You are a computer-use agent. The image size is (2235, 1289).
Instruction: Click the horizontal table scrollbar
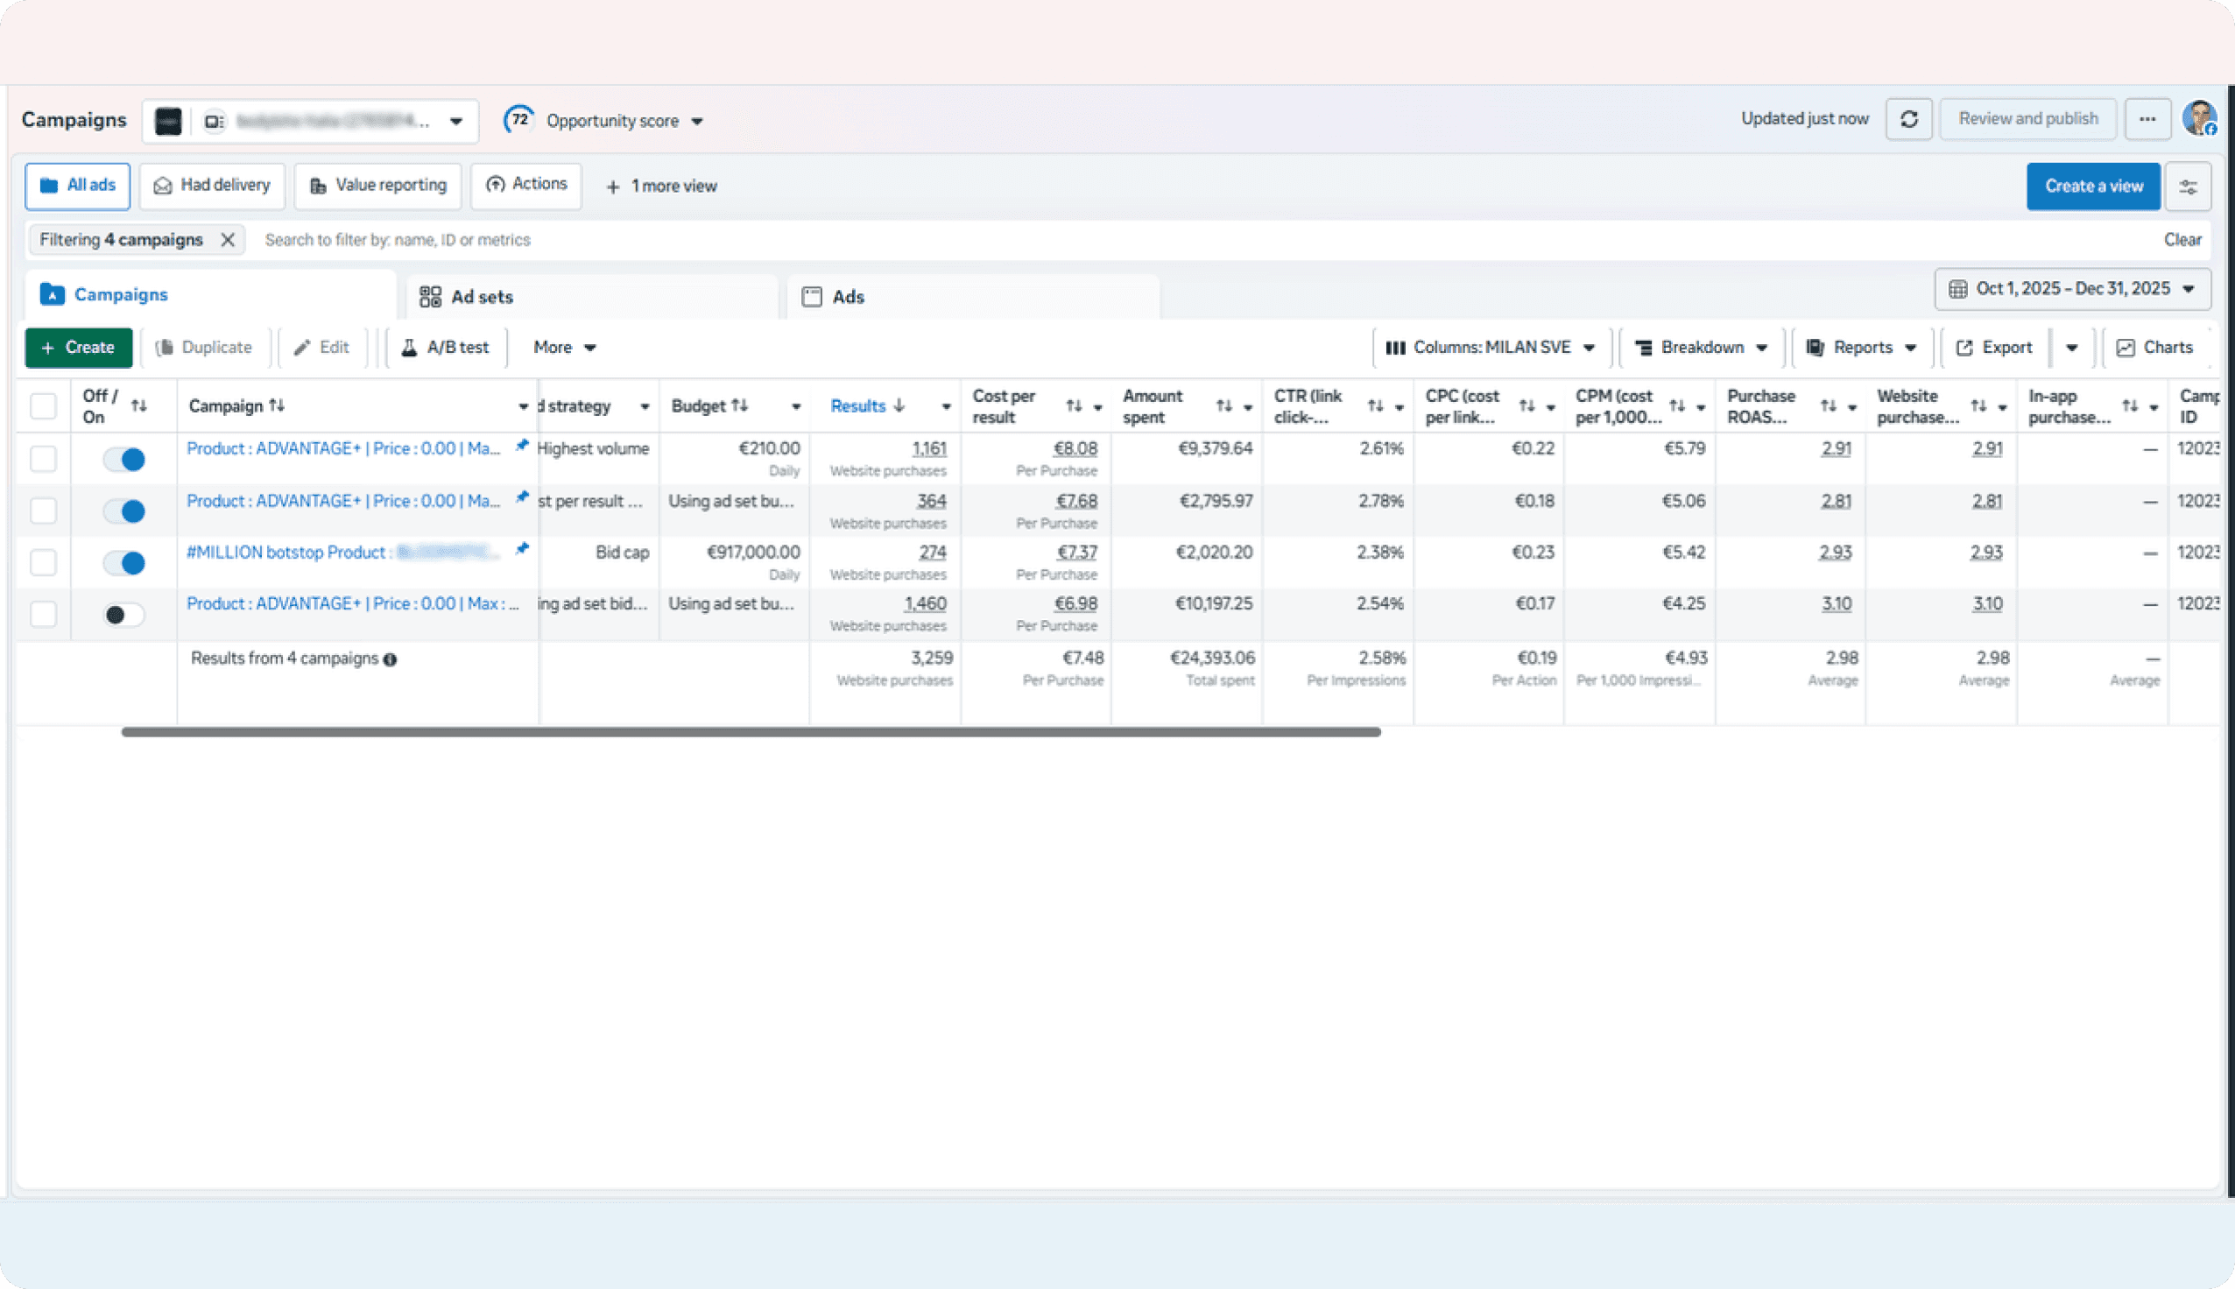751,732
